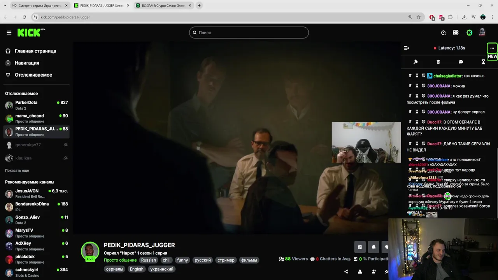
Task: Open BondarenkoDima recommended channel
Action: point(37,207)
